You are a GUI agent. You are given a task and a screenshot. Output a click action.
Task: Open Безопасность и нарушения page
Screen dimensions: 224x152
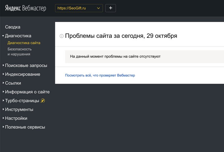[x=19, y=51]
